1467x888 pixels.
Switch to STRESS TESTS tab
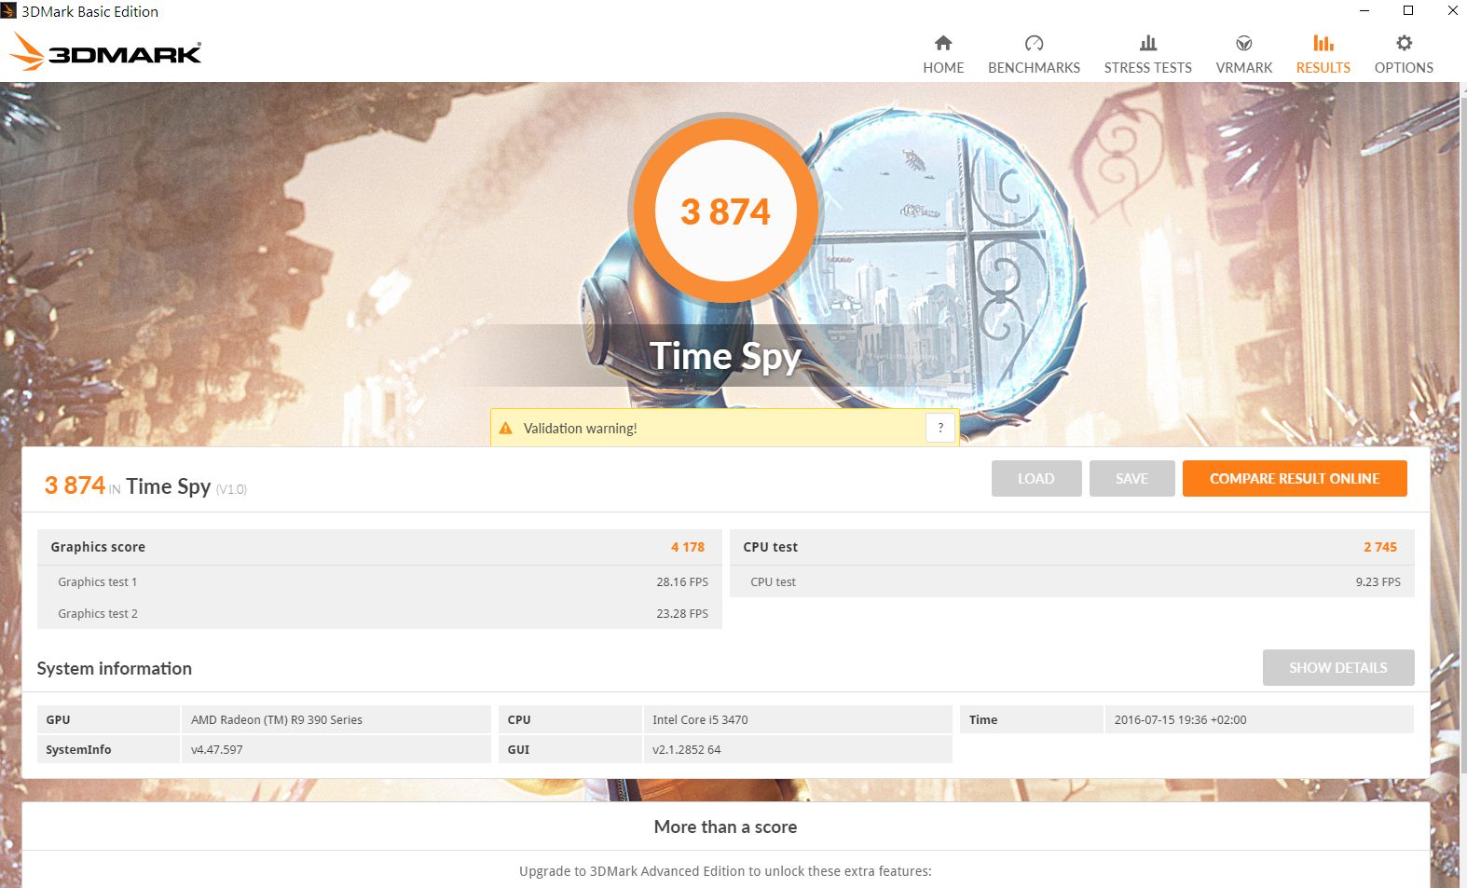[x=1148, y=55]
